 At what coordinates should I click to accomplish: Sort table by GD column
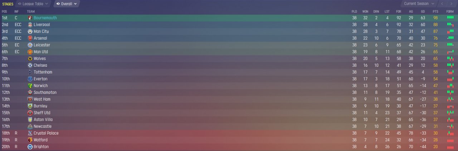coord(423,11)
